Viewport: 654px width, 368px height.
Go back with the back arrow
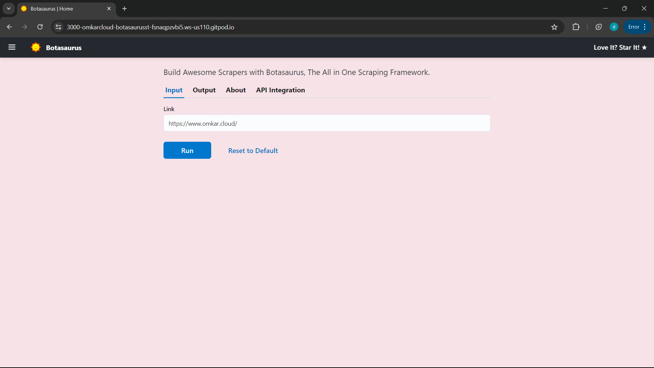tap(10, 27)
